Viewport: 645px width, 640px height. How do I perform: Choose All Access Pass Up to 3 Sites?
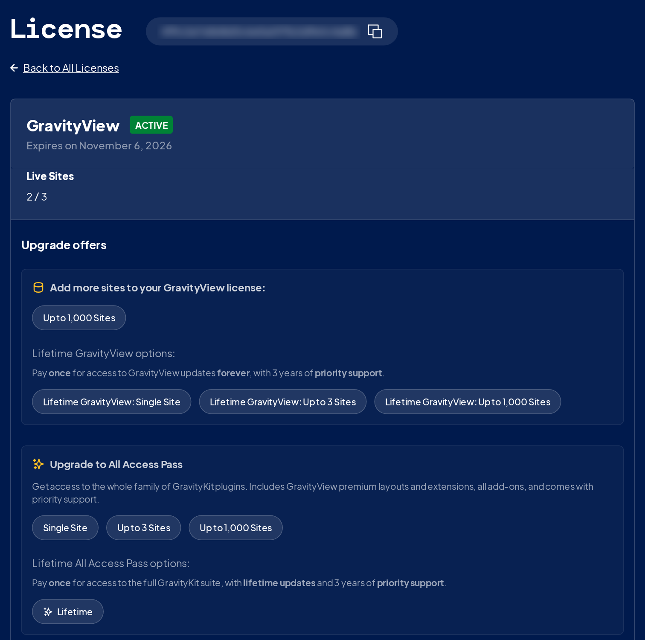pyautogui.click(x=144, y=528)
